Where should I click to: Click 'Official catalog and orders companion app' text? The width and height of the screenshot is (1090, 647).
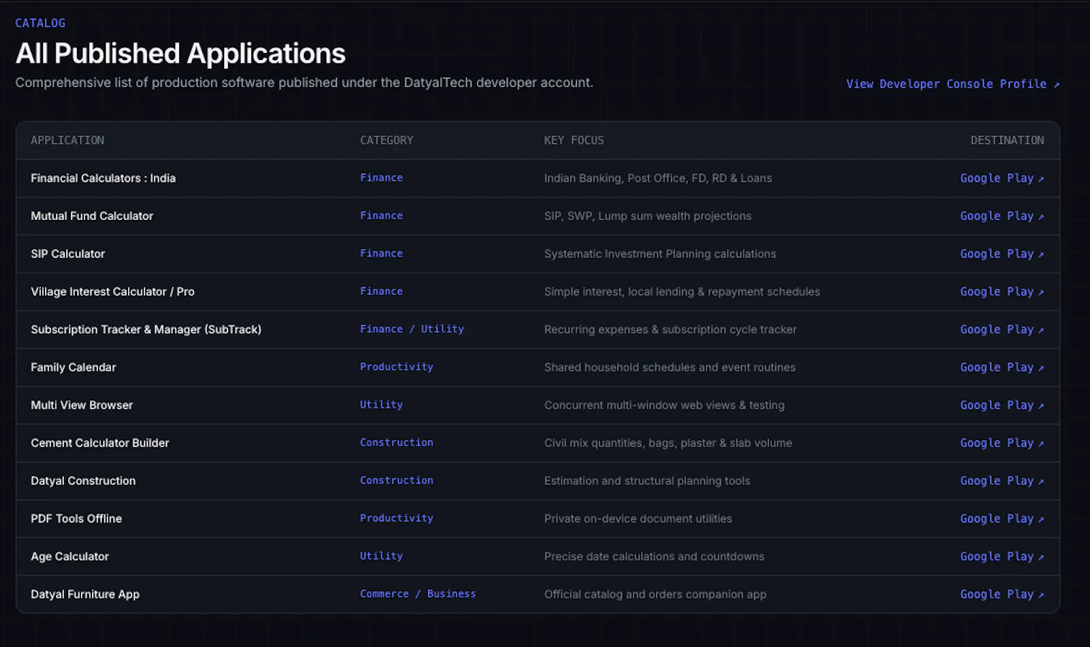pos(655,594)
